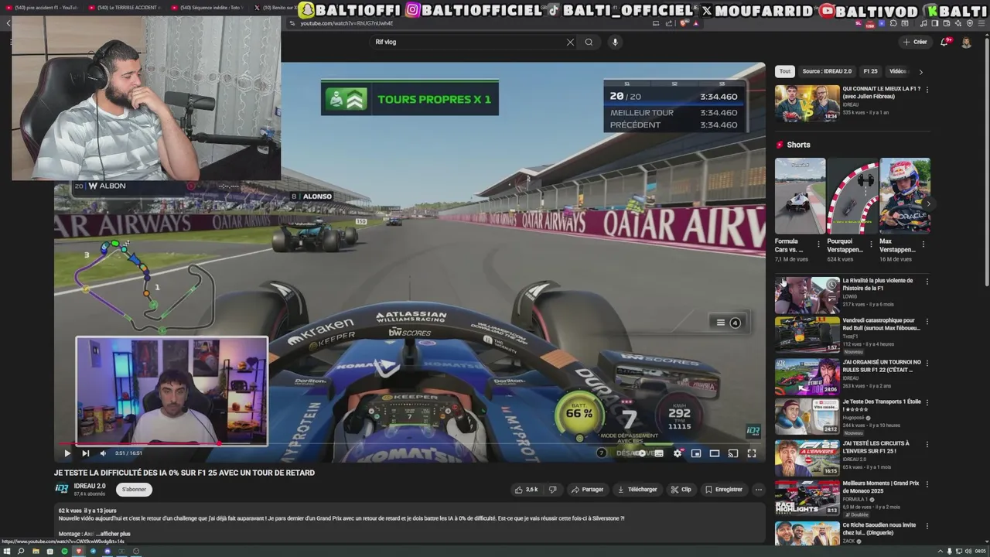Clear the search field text
The height and width of the screenshot is (557, 990).
tap(570, 42)
